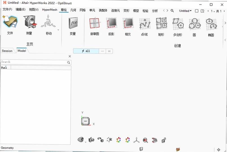The width and height of the screenshot is (227, 152).
Task: Open the selector ellipsis options button
Action: tap(102, 51)
